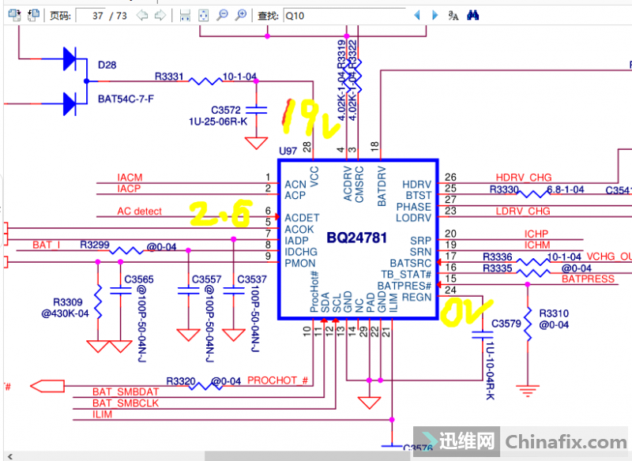Click the fit whole page icon
Screen dimensions: 632x461
coord(204,15)
